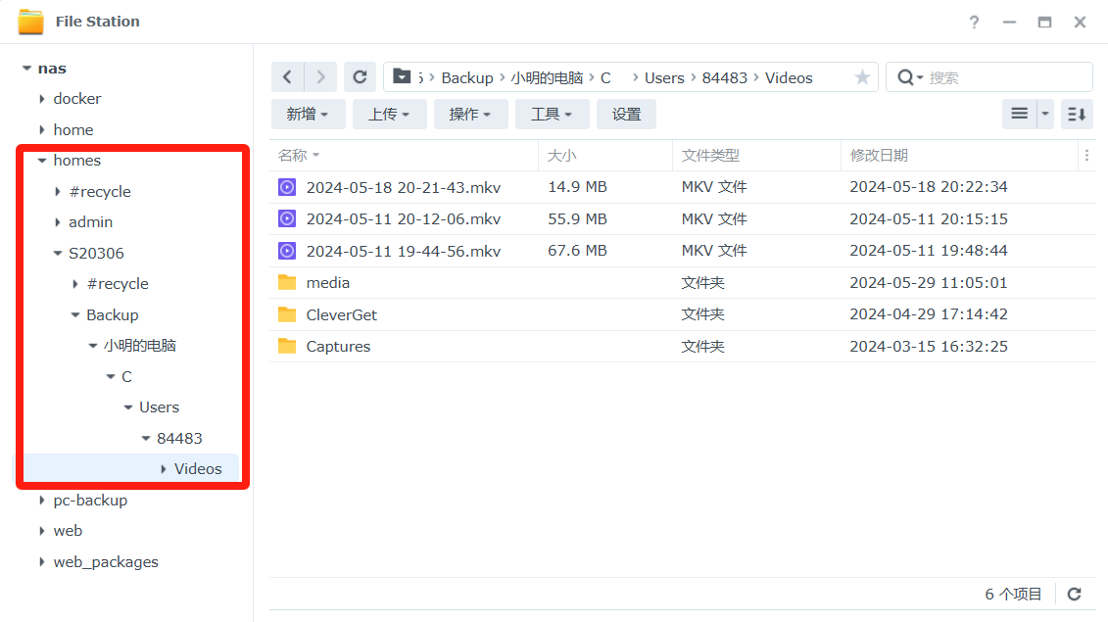Bookmark the Videos path with star icon
This screenshot has width=1108, height=622.
pyautogui.click(x=862, y=77)
